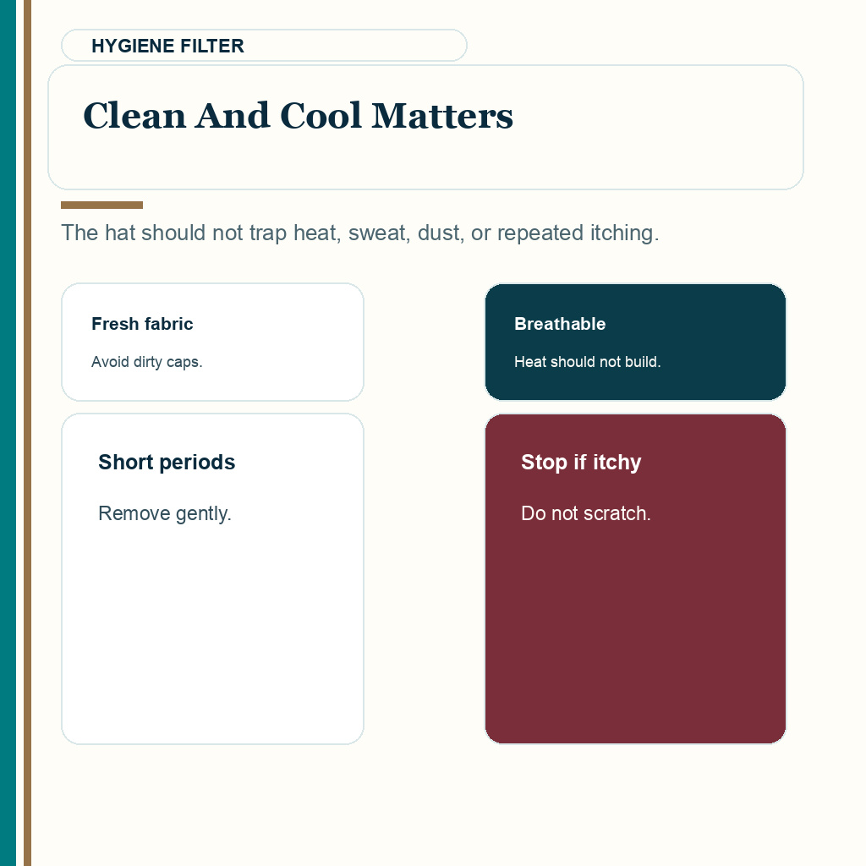Click the subtitle about trapping heat and sweat
The image size is (866, 866).
359,233
